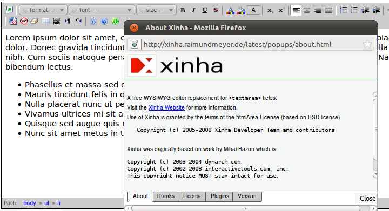Toggle underline formatting

coord(205,10)
